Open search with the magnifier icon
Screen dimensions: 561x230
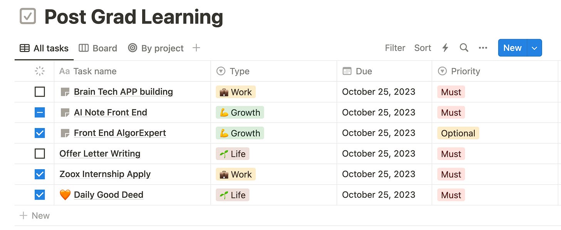[464, 48]
